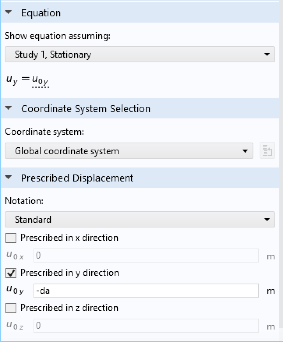Click the u0y input field containing -da
Image resolution: width=283 pixels, height=342 pixels.
(x=146, y=291)
